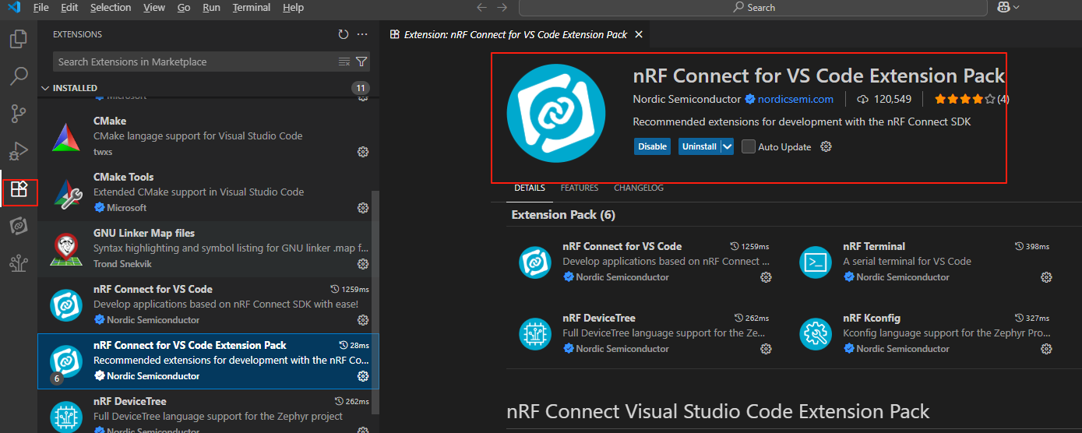Open the File menu
The height and width of the screenshot is (433, 1082).
click(x=41, y=7)
